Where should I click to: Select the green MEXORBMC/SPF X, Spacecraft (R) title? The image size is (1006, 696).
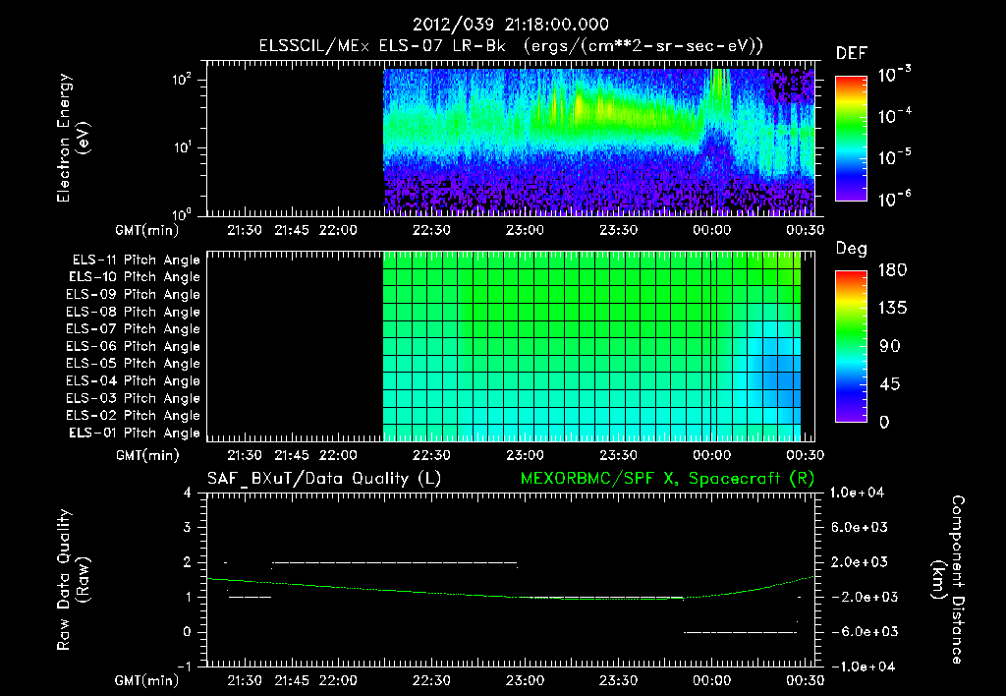click(x=667, y=479)
